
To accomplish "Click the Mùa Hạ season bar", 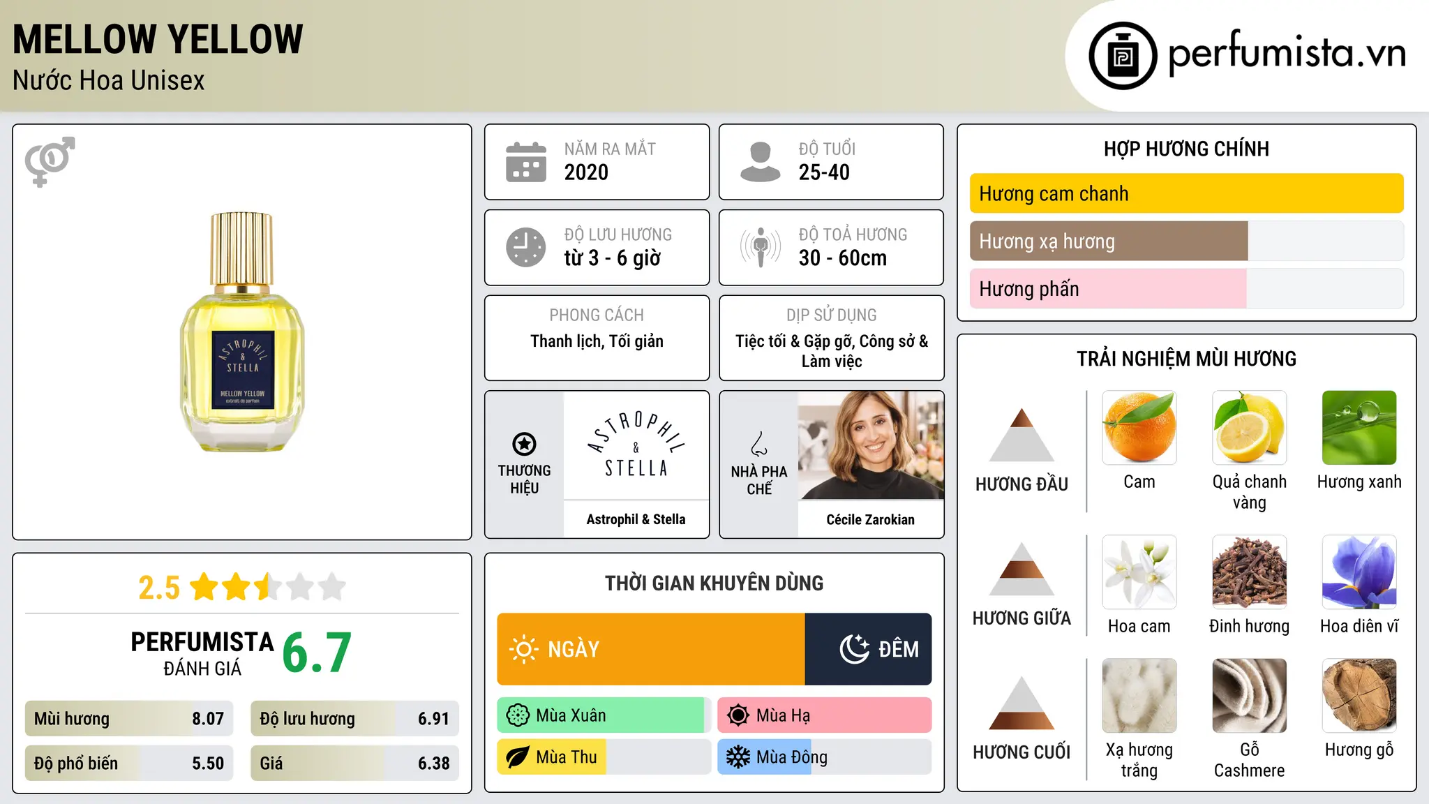I will pos(825,715).
